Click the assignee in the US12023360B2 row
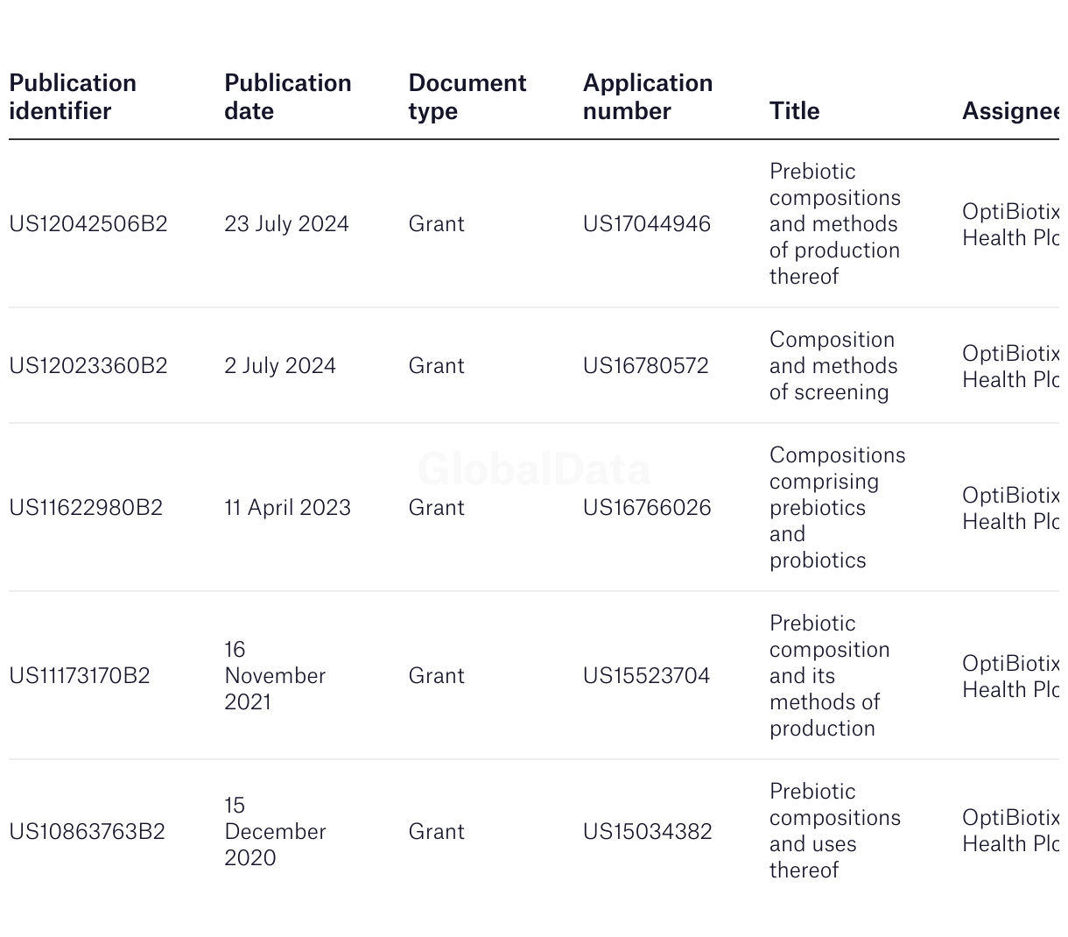Screen dimensions: 1068x937 [x=1010, y=367]
